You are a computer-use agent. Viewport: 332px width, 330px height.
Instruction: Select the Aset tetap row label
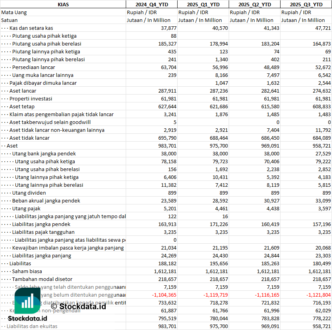pos(22,107)
